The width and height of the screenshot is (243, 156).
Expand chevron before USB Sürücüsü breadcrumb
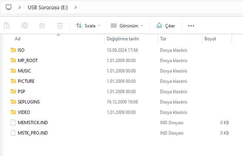[20, 7]
